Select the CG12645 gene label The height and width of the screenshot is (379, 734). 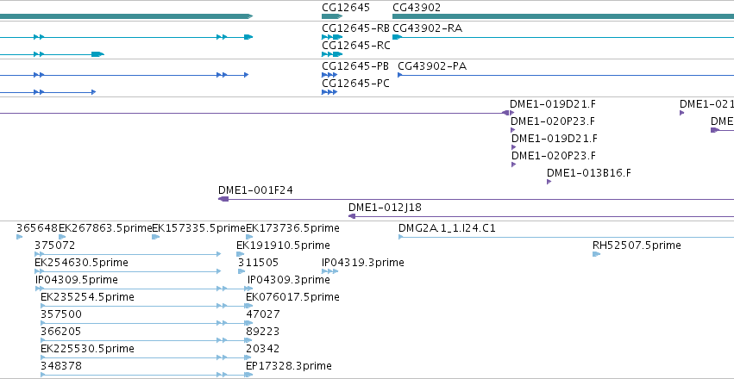tap(346, 8)
